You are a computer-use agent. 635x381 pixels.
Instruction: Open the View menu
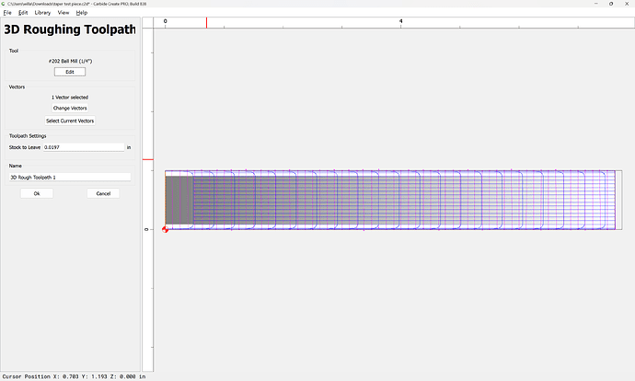(x=63, y=13)
